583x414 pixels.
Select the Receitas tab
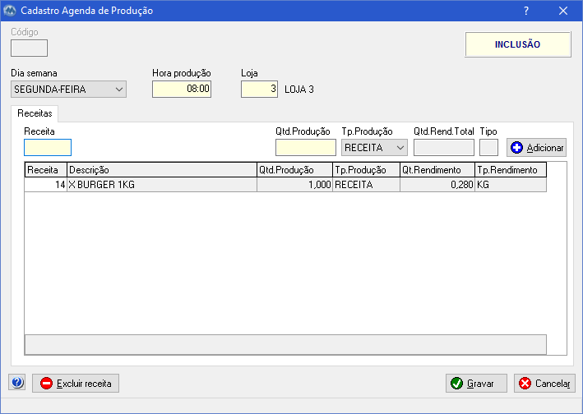(x=35, y=113)
